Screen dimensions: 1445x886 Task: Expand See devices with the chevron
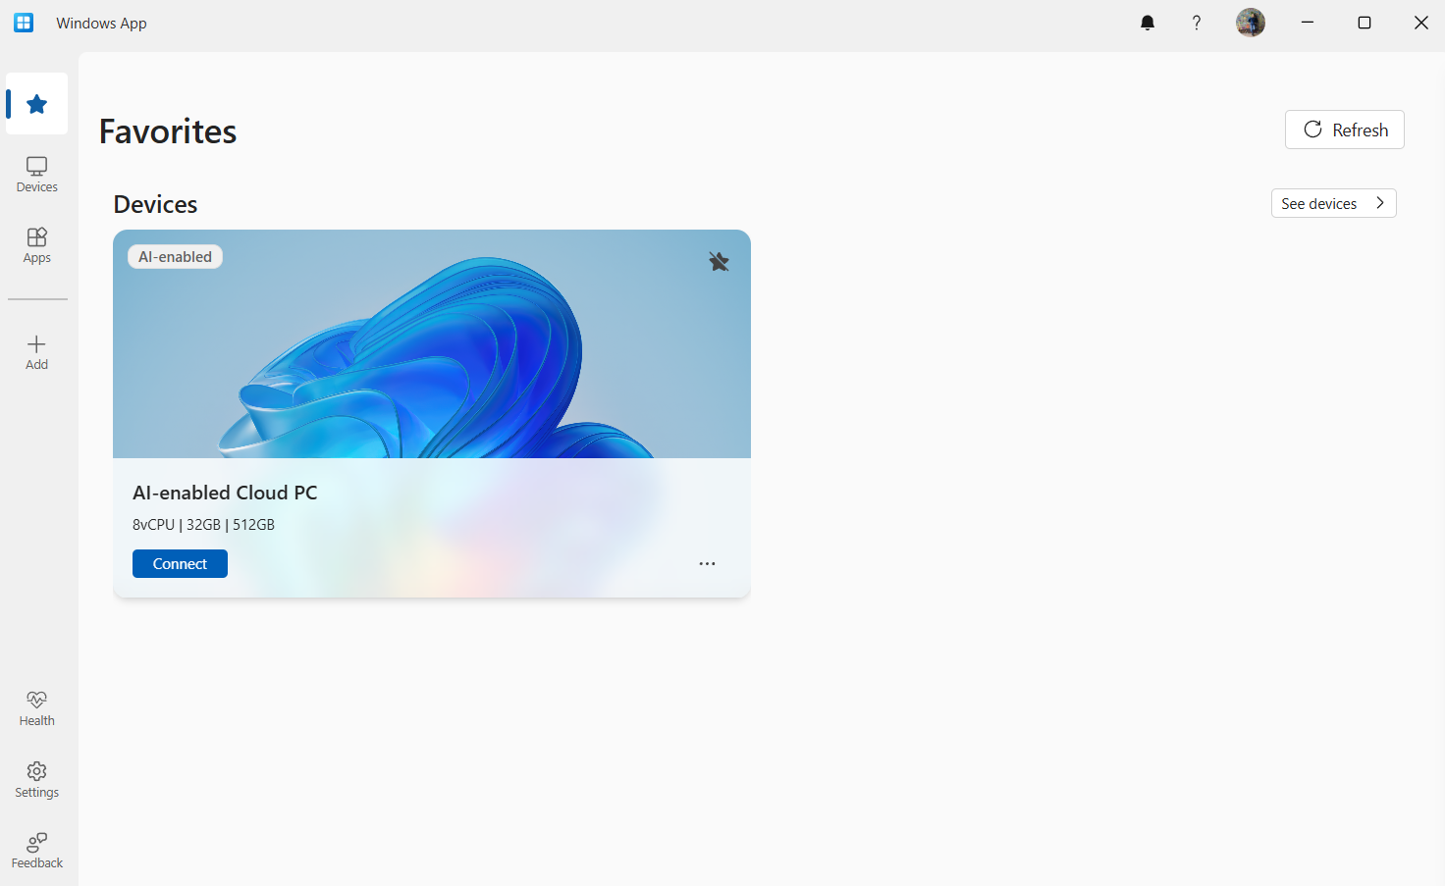click(x=1381, y=203)
